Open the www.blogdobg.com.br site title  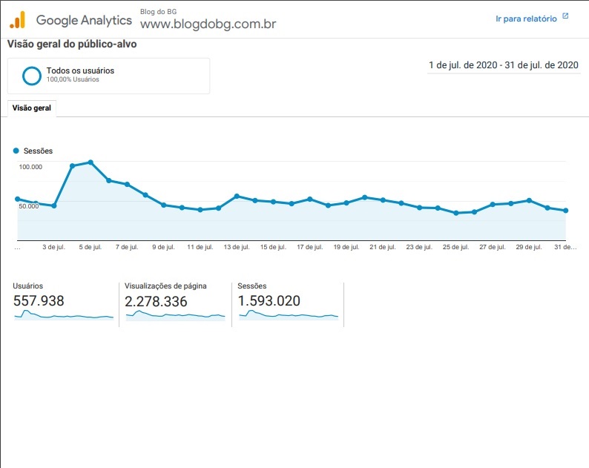pos(208,24)
